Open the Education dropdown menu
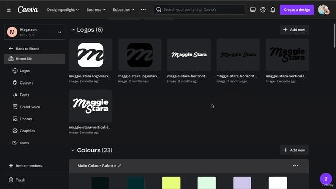This screenshot has width=336, height=189. (124, 10)
